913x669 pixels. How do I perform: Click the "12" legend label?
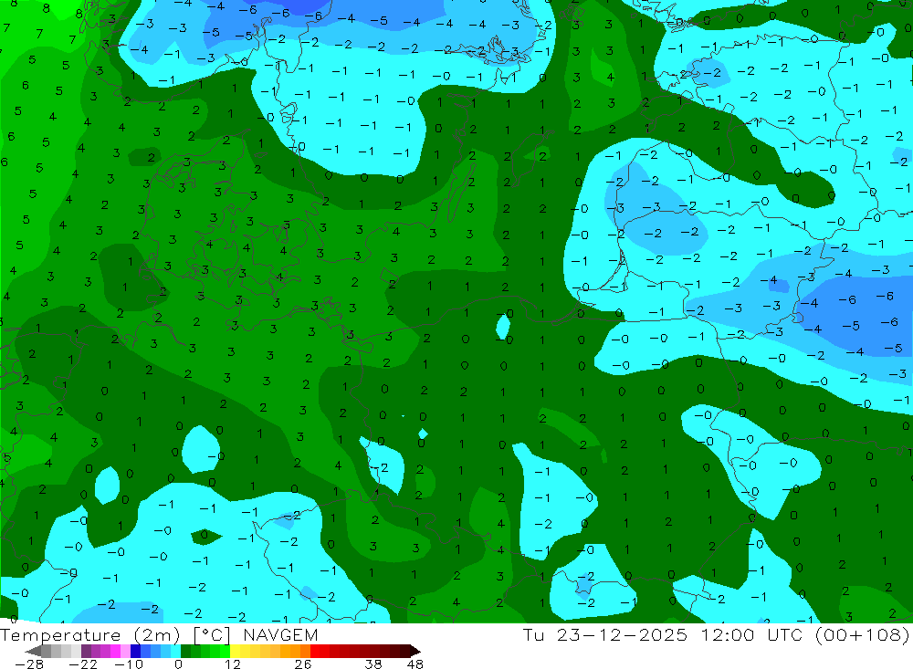click(232, 664)
